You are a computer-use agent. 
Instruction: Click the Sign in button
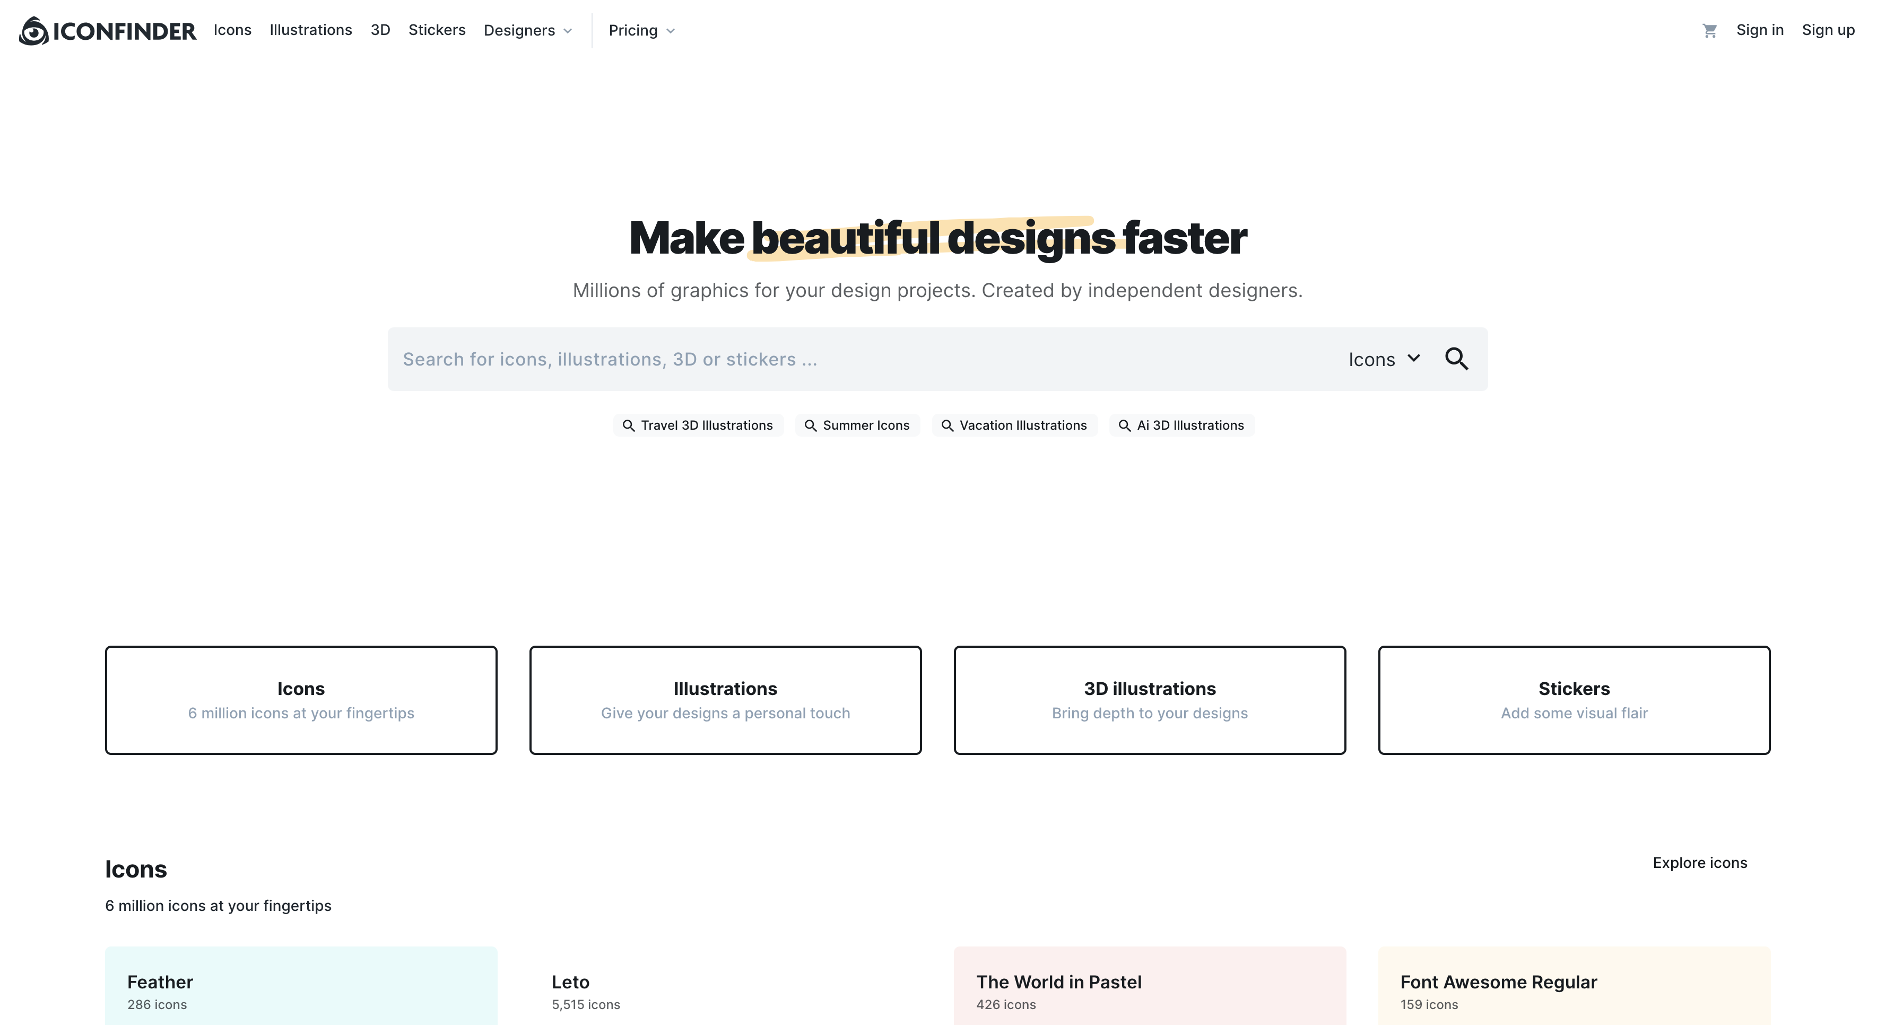click(1760, 29)
